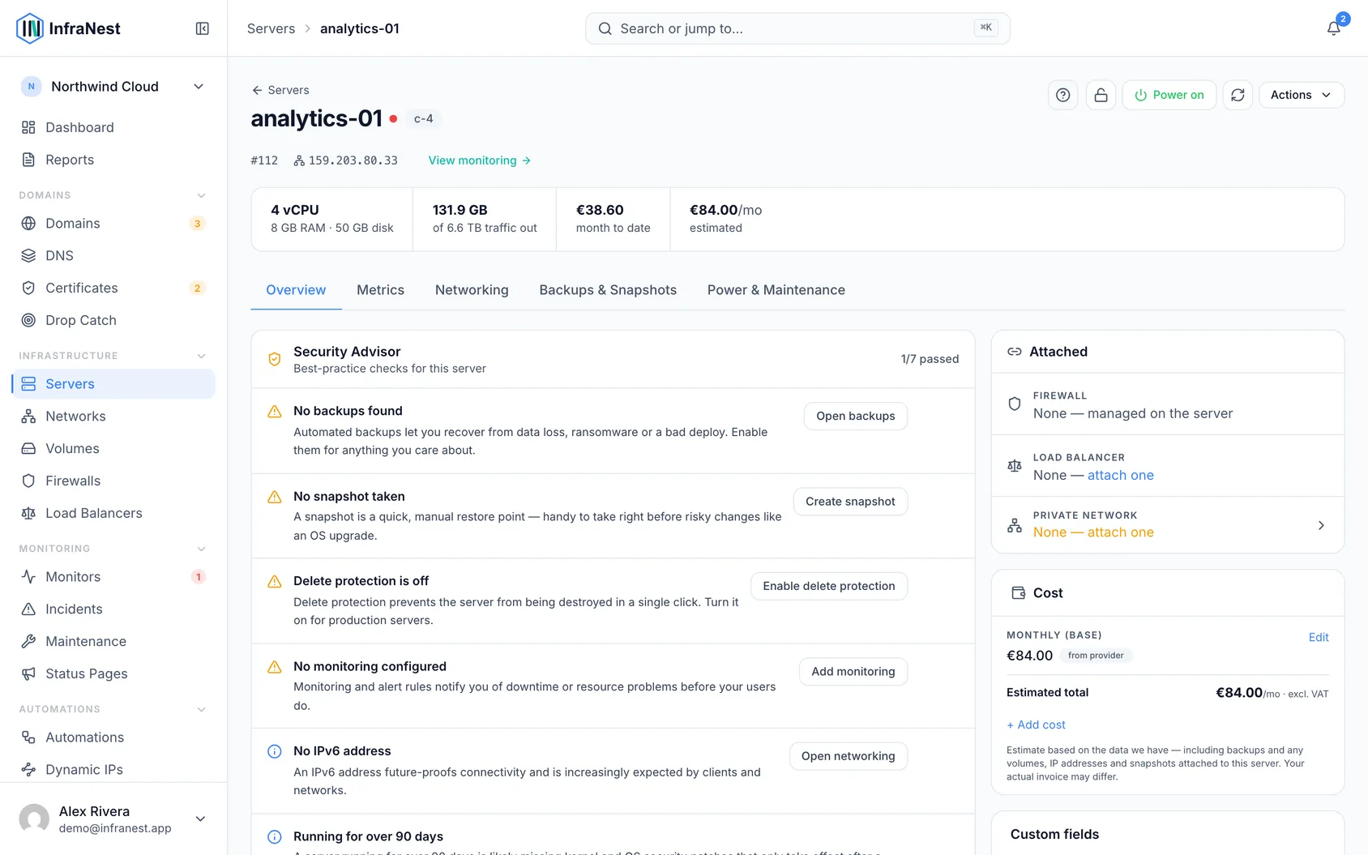The image size is (1368, 855).
Task: Click the Security Advisor shield icon
Action: 275,359
